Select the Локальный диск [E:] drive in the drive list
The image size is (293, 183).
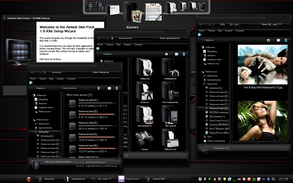(72, 126)
